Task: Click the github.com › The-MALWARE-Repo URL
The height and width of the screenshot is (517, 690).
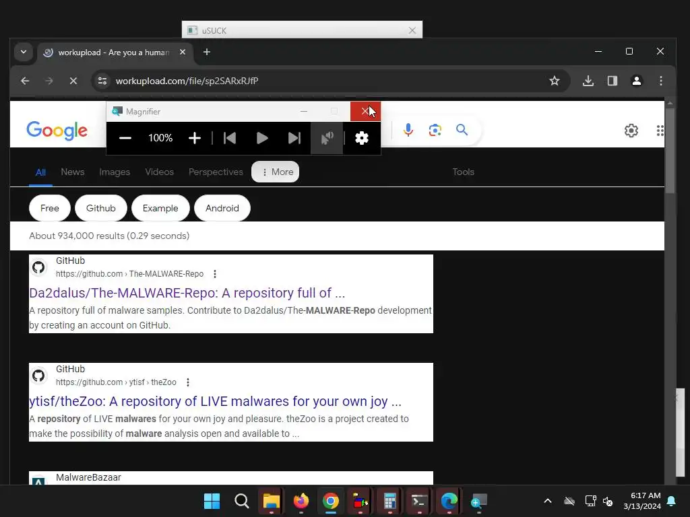Action: point(130,274)
